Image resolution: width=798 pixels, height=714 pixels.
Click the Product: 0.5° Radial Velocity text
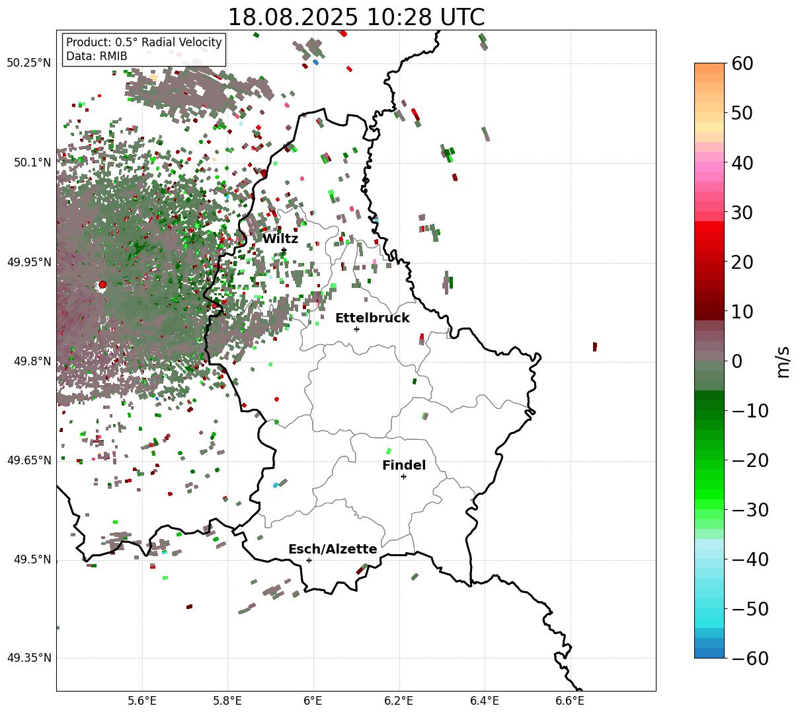(x=144, y=42)
